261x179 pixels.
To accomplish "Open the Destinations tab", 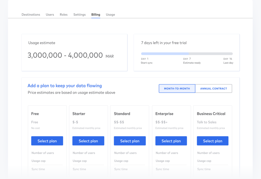I will 31,14.
